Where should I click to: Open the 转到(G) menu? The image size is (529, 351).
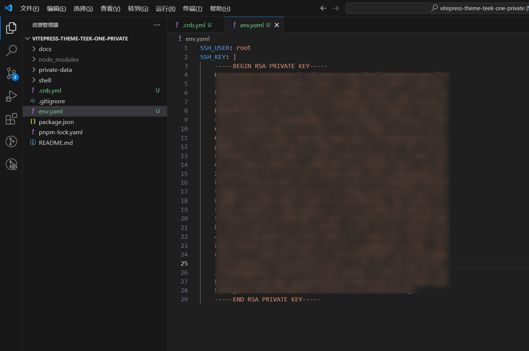coord(138,8)
